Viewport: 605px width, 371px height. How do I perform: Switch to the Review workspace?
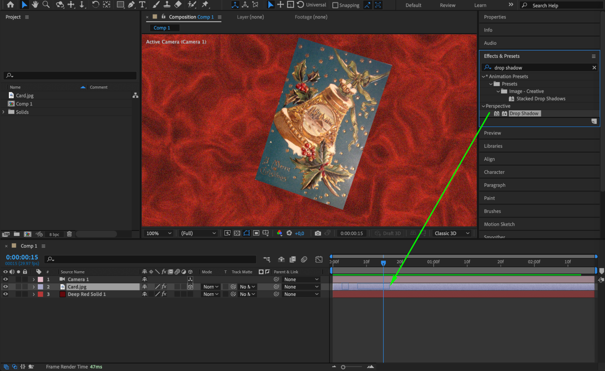point(447,5)
